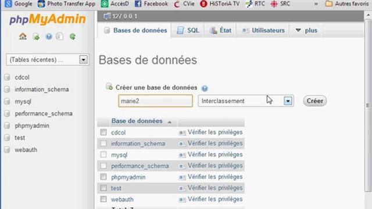Click the database icon next to performance_schema in the sidebar
Screen dimensions: 372x209
pos(8,114)
